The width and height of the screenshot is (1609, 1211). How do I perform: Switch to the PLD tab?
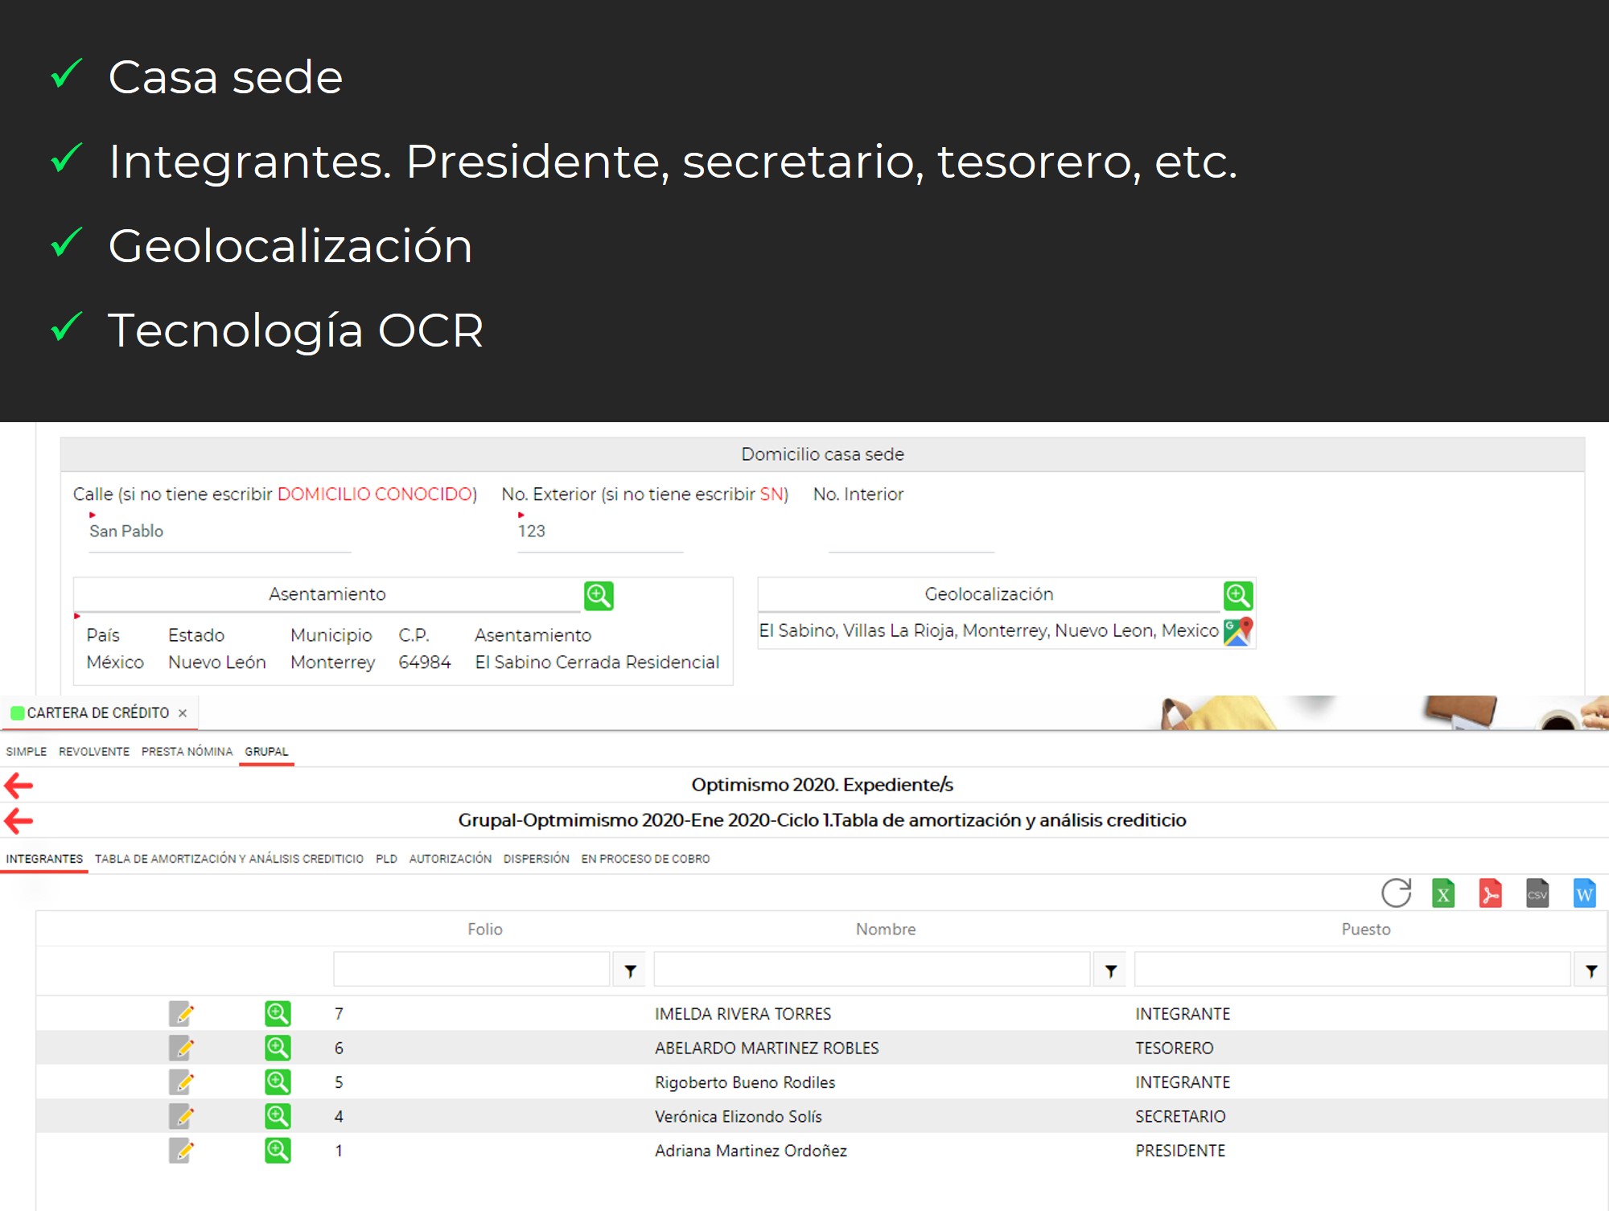pyautogui.click(x=386, y=859)
